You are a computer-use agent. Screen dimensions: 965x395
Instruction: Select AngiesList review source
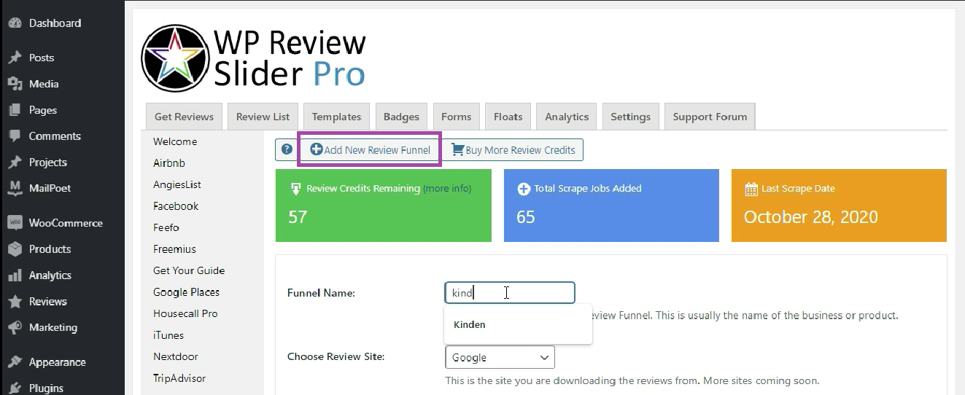click(x=177, y=184)
